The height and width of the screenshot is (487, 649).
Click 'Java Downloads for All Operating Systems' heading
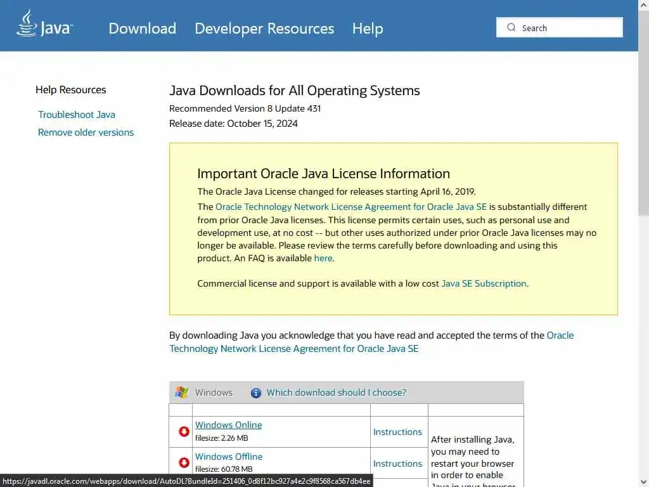pyautogui.click(x=295, y=91)
